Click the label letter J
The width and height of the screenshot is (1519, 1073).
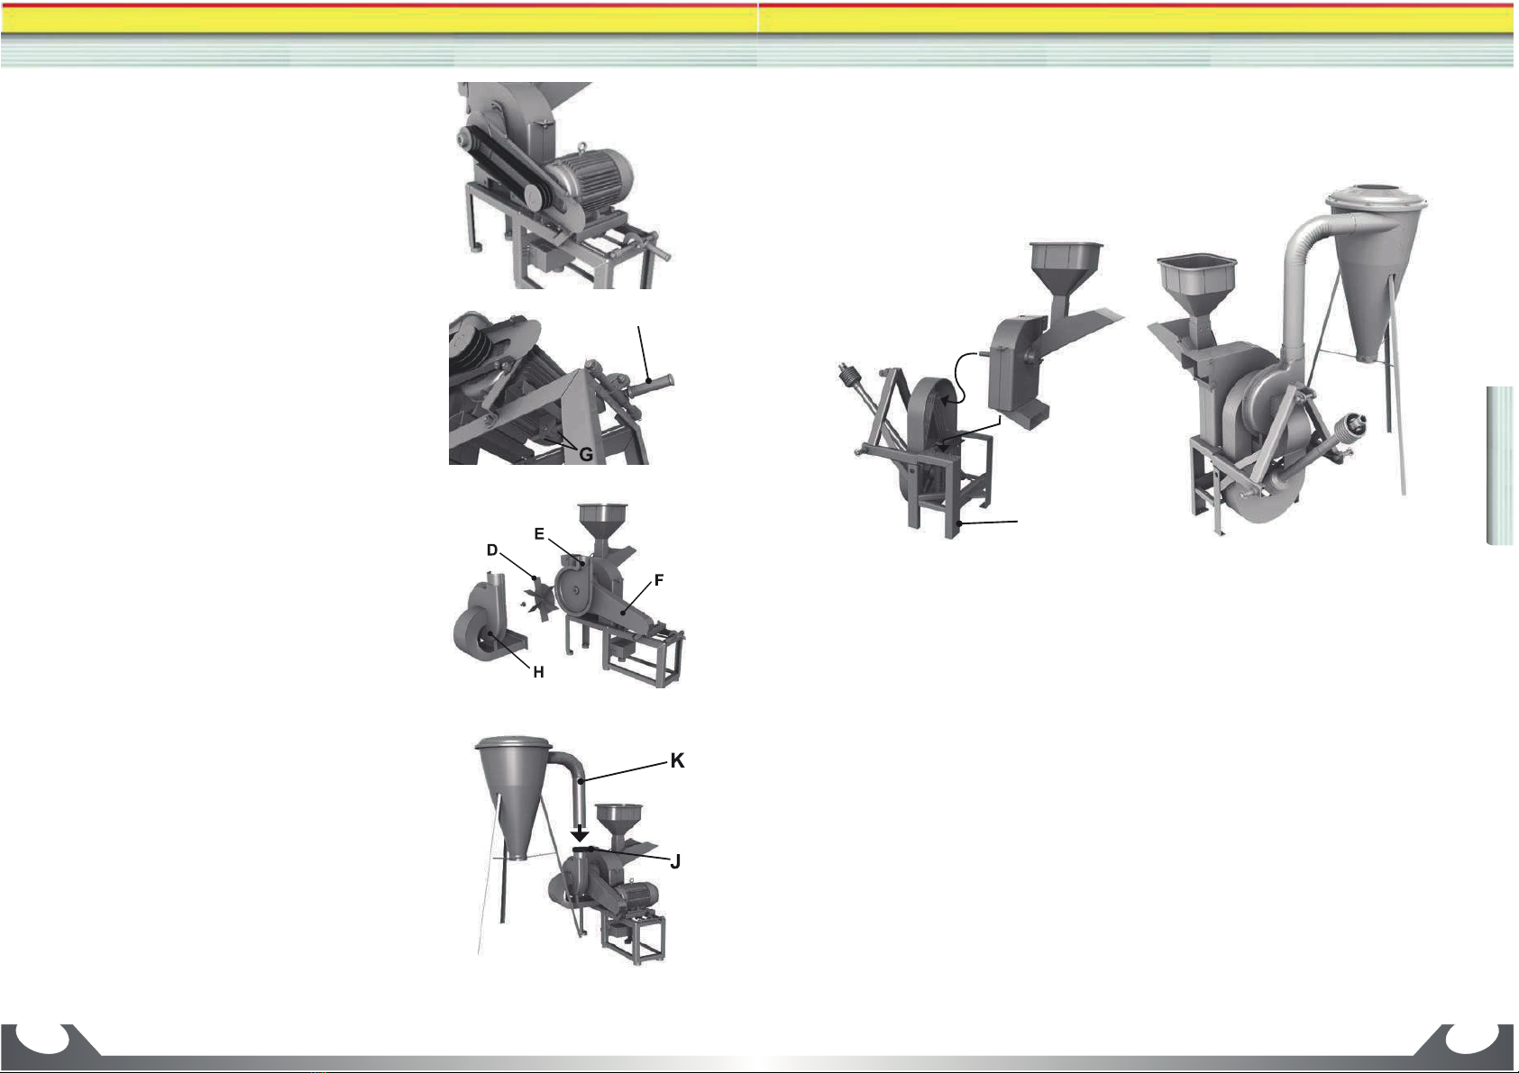(674, 862)
